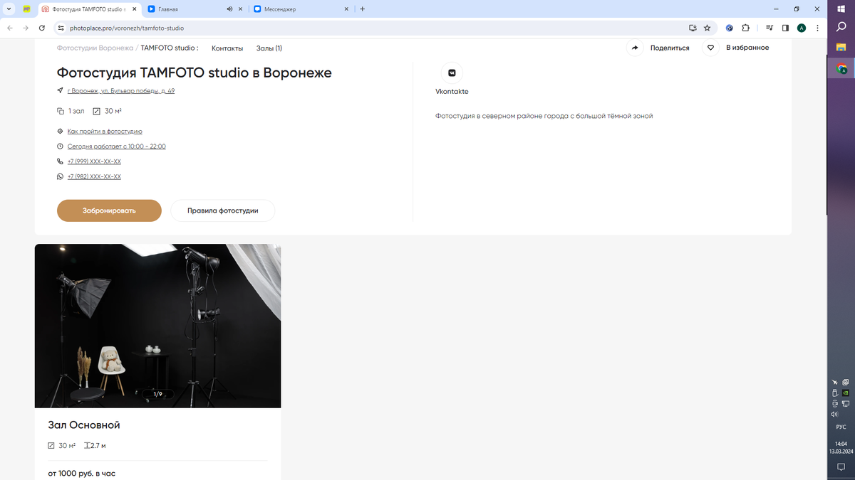Toggle the browser side panel
This screenshot has height=480, width=855.
pyautogui.click(x=785, y=28)
